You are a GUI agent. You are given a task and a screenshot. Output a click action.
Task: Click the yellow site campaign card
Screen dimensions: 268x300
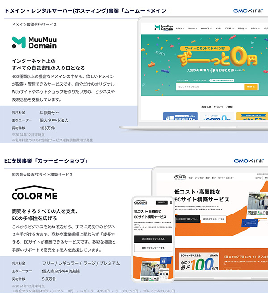pyautogui.click(x=252, y=116)
